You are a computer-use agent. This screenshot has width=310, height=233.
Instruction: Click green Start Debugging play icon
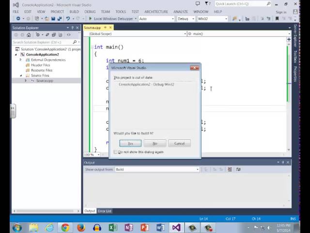(91, 18)
